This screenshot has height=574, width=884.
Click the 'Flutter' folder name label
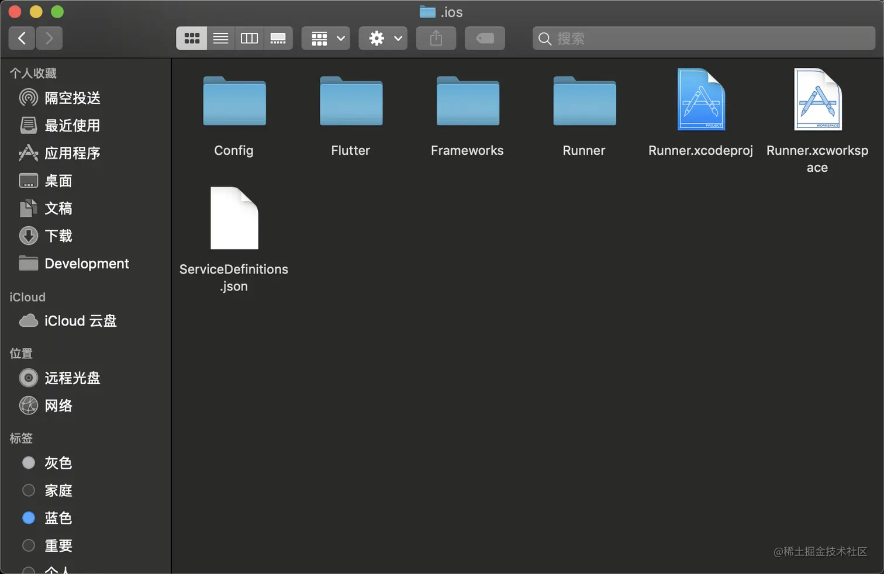[351, 151]
